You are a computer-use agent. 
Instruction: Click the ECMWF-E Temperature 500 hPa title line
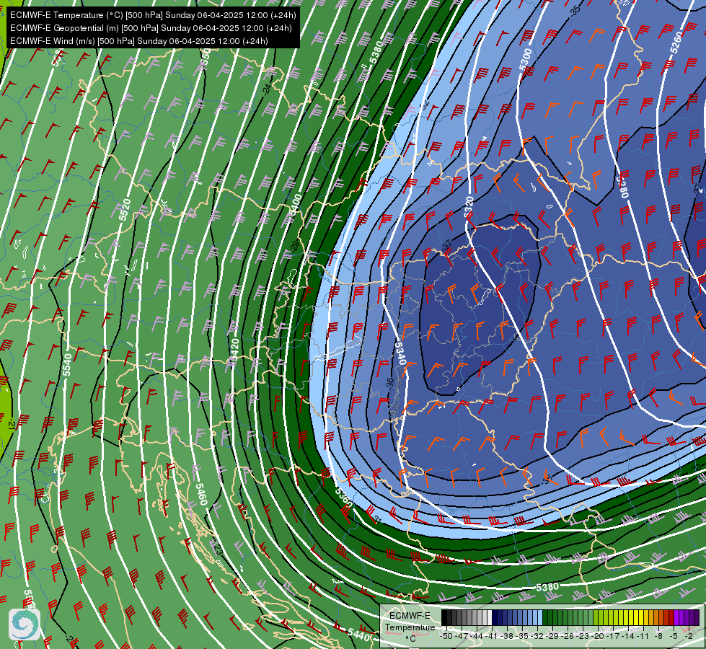(153, 15)
